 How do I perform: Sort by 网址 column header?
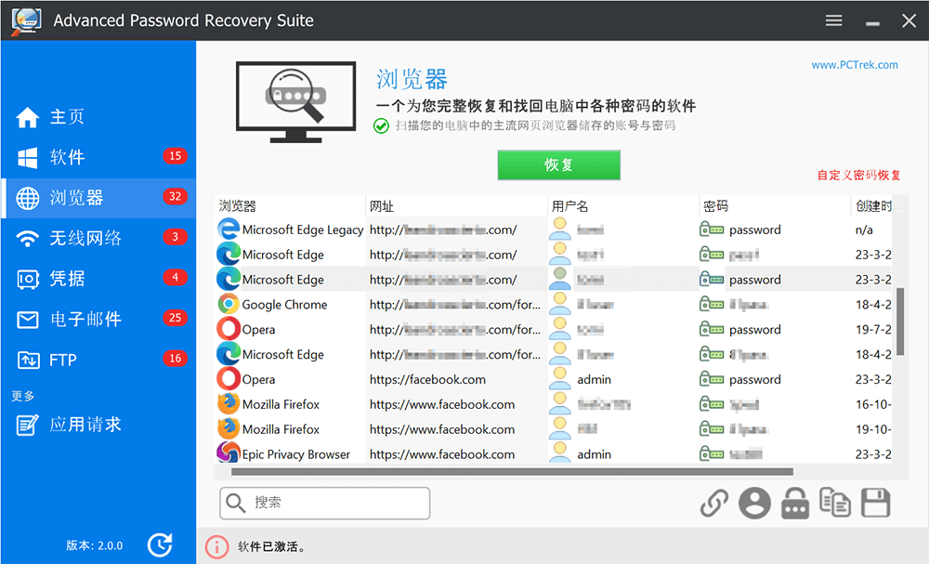(455, 206)
